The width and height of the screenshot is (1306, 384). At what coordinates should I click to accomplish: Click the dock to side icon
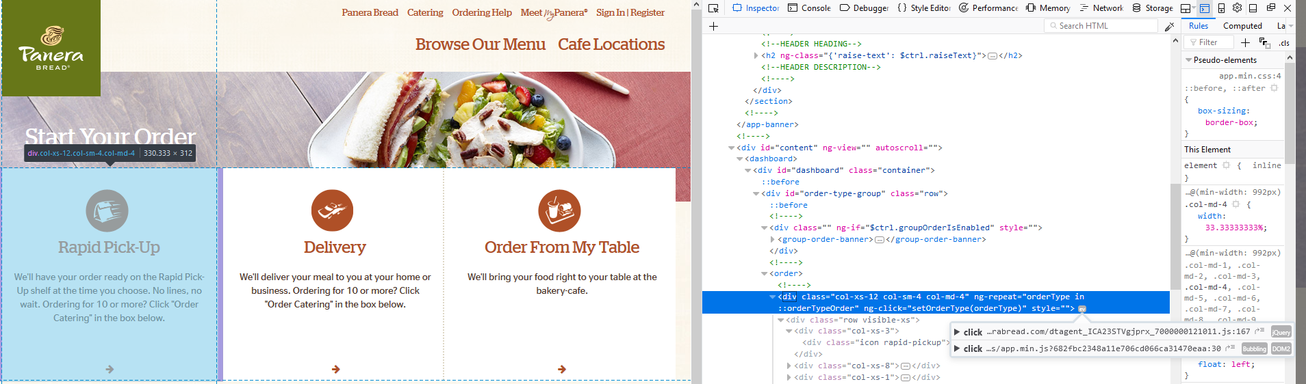tap(1253, 8)
